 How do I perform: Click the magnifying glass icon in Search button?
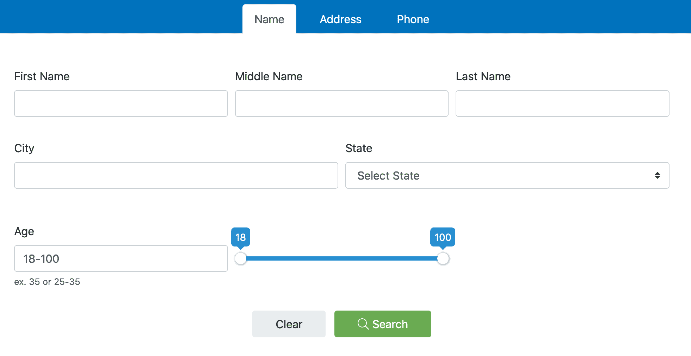(x=363, y=324)
